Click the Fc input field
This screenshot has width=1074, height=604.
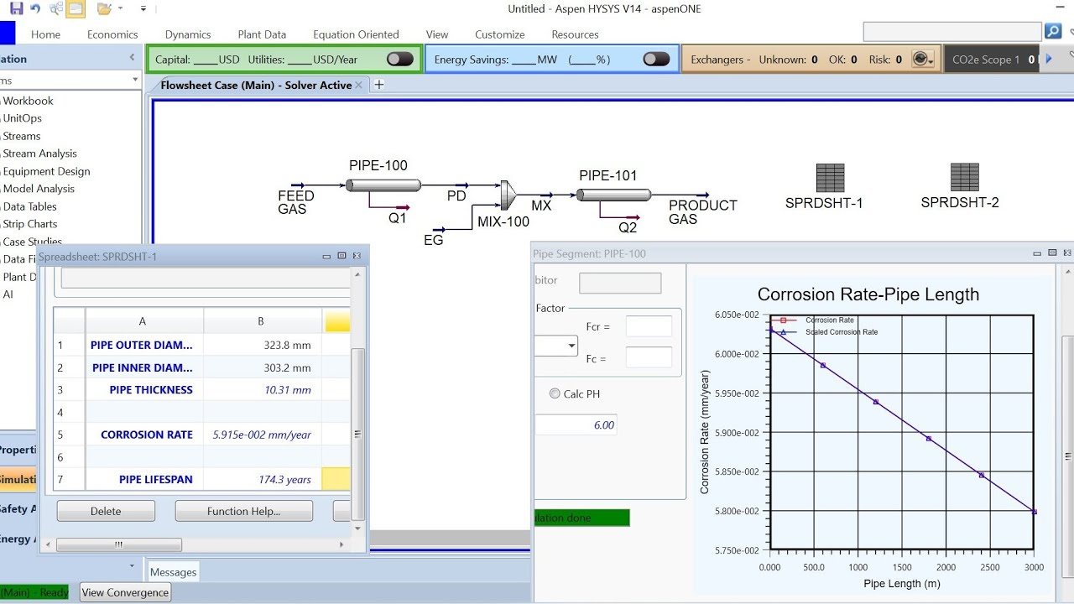pos(649,358)
